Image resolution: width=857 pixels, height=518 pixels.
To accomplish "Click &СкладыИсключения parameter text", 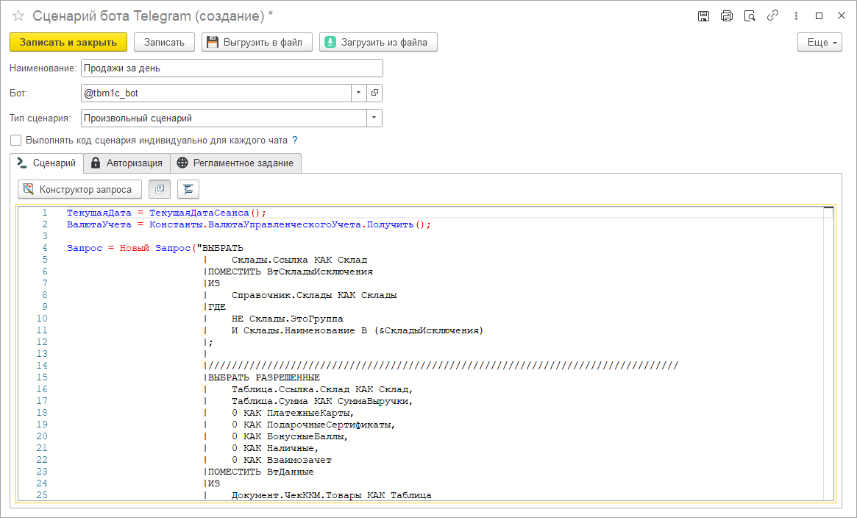I will coord(428,330).
